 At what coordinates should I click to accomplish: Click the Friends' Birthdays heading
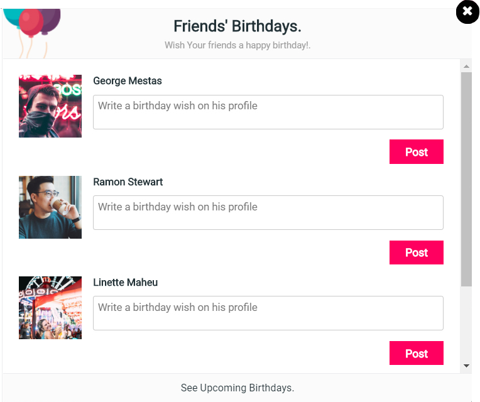click(237, 26)
